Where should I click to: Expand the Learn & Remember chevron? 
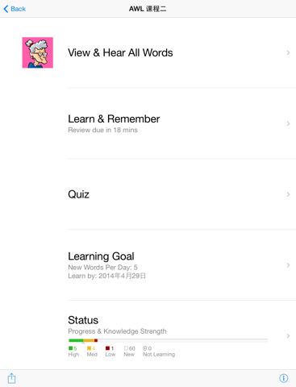[288, 123]
